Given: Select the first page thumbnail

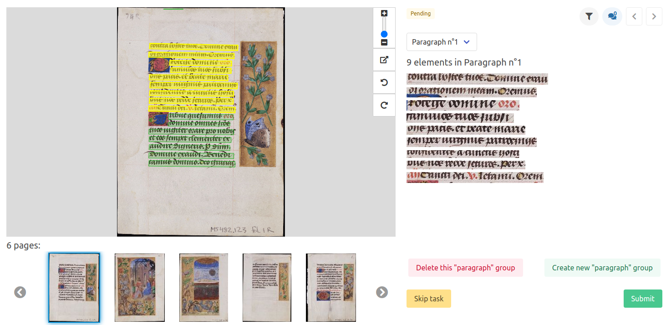Looking at the screenshot, I should (74, 288).
